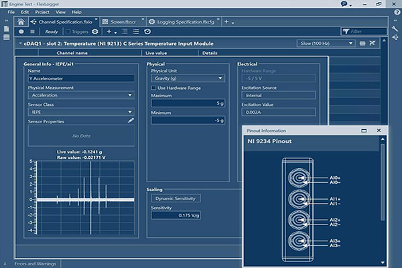Click the Name field Y Accelerometer
This screenshot has width=402, height=268.
(x=81, y=78)
